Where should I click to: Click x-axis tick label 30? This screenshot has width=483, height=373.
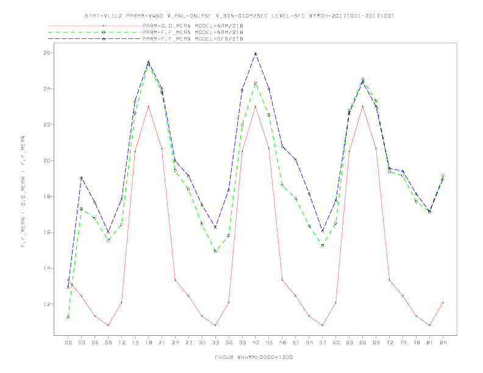pyautogui.click(x=202, y=343)
